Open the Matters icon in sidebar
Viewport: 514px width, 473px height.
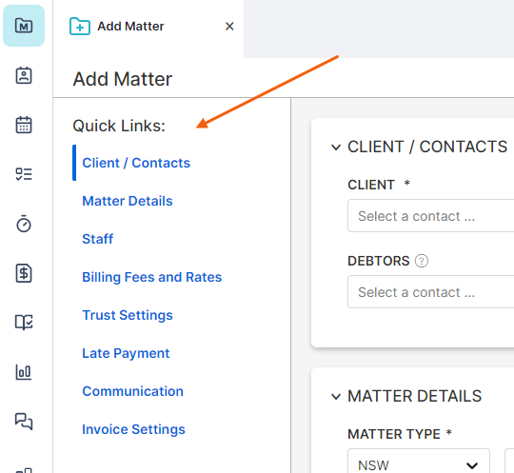click(24, 26)
